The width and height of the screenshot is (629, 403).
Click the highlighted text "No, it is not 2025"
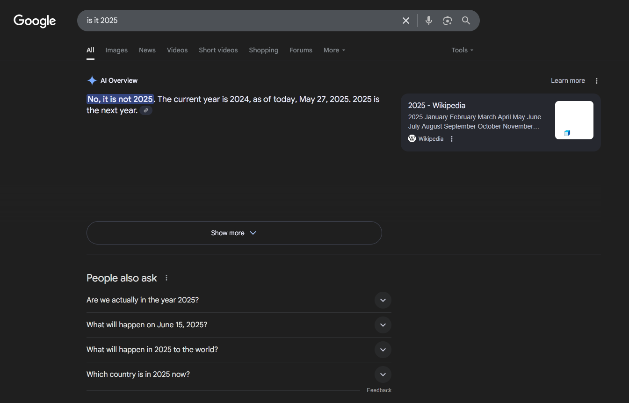click(x=120, y=99)
